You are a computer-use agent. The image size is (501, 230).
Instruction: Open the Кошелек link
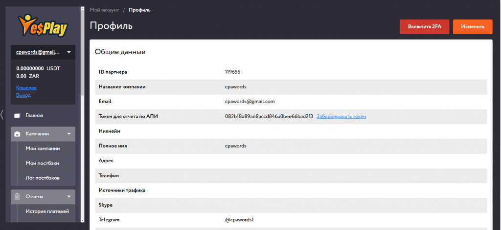click(x=26, y=88)
